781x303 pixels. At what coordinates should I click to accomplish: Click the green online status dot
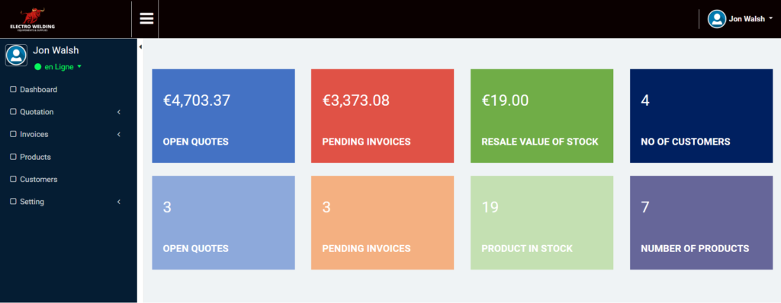(x=38, y=67)
